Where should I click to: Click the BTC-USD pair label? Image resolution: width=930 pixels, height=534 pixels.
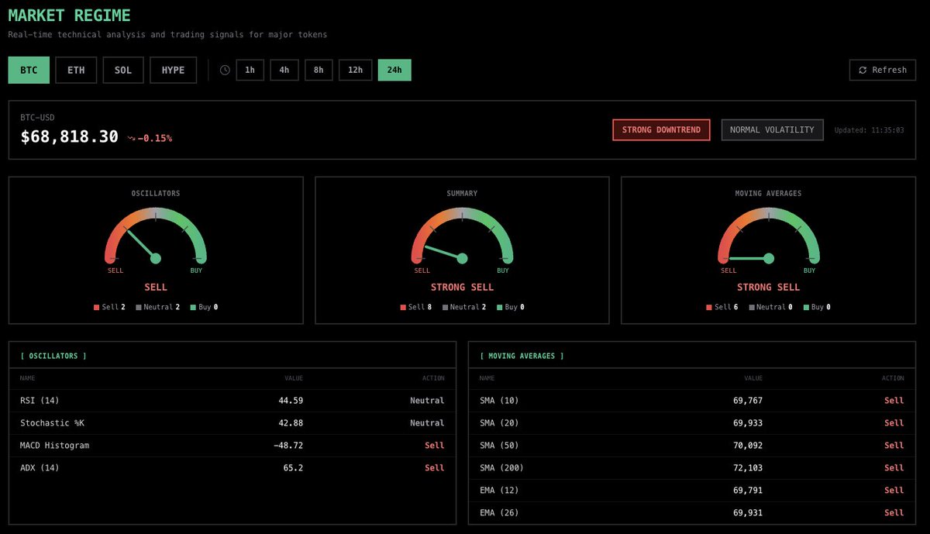(37, 118)
